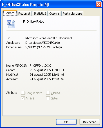Switch to the Rezumat tab
Screen dimensions: 103x128
coord(24,14)
